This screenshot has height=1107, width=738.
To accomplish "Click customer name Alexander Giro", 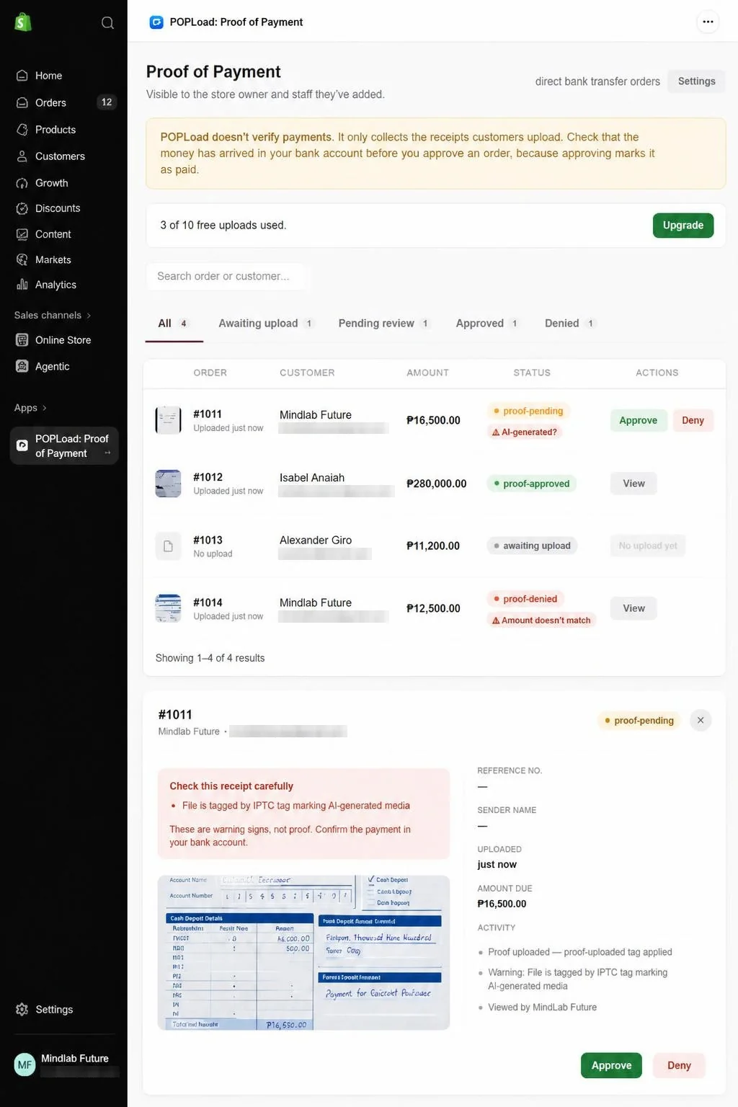I will 316,541.
